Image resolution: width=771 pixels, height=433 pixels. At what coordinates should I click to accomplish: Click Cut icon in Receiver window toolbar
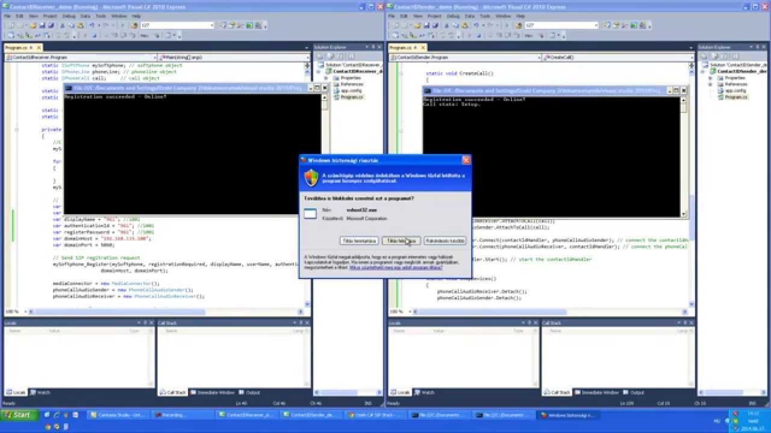pyautogui.click(x=62, y=25)
